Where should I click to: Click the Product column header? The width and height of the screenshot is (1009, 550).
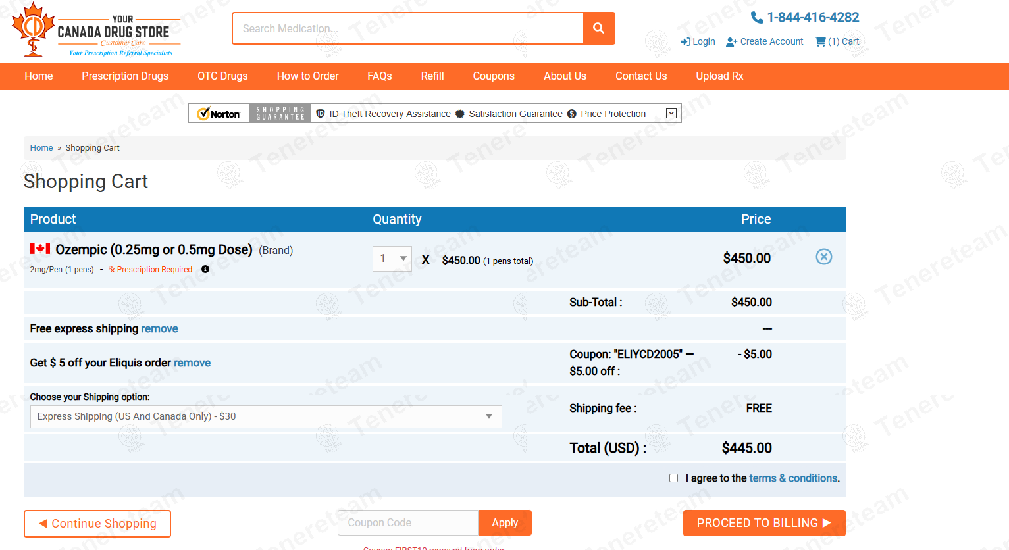[x=53, y=219]
